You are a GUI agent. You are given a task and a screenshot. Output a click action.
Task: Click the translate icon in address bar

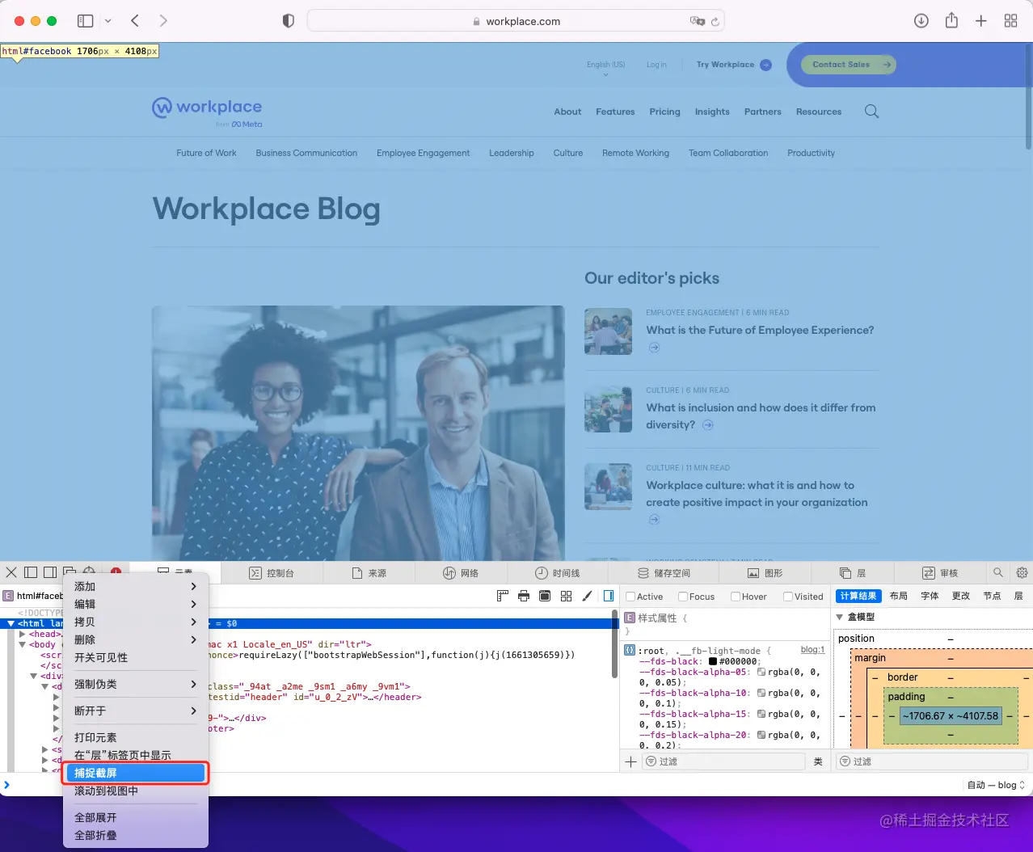[x=697, y=21]
